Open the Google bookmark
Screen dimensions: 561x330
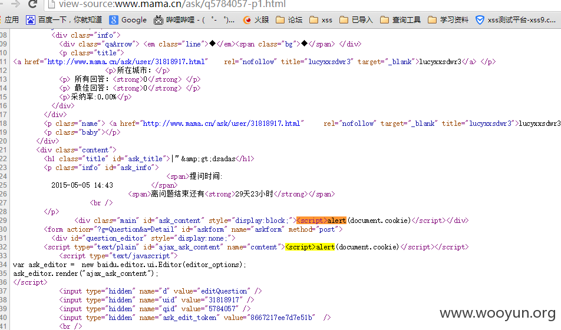point(128,19)
